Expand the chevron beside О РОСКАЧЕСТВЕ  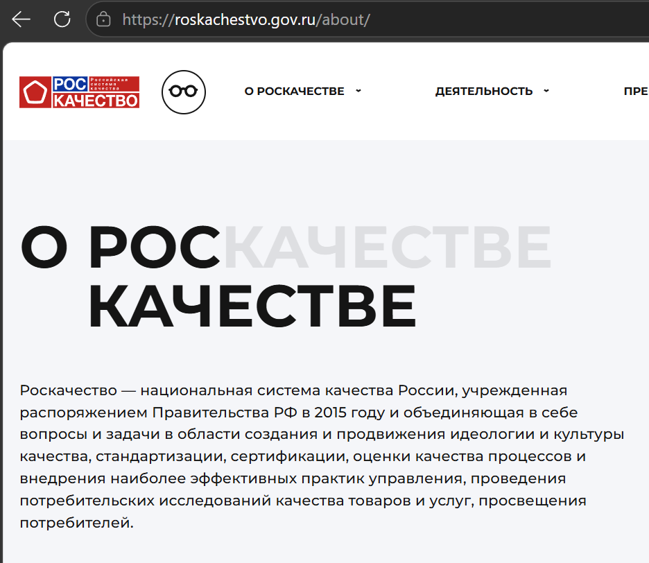(358, 91)
